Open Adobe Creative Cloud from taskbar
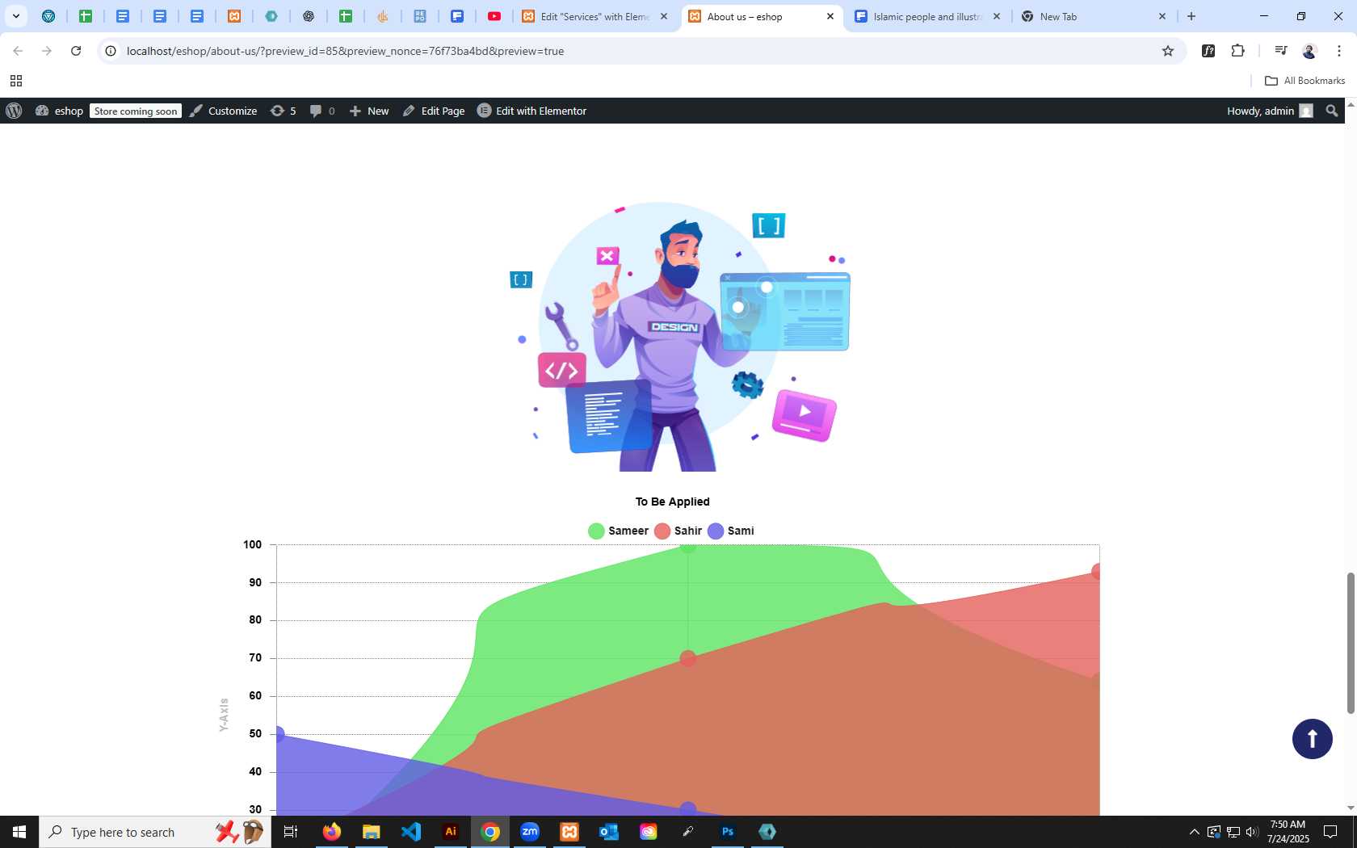 coord(649,832)
